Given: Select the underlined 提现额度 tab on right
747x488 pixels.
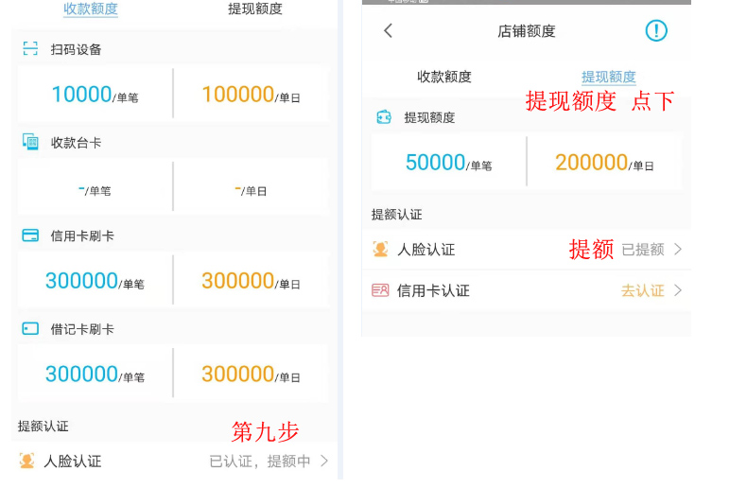Looking at the screenshot, I should [608, 77].
